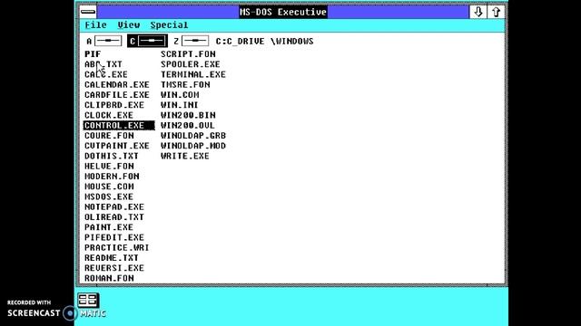581x326 pixels.
Task: Select the PIF directory
Action: pos(93,54)
